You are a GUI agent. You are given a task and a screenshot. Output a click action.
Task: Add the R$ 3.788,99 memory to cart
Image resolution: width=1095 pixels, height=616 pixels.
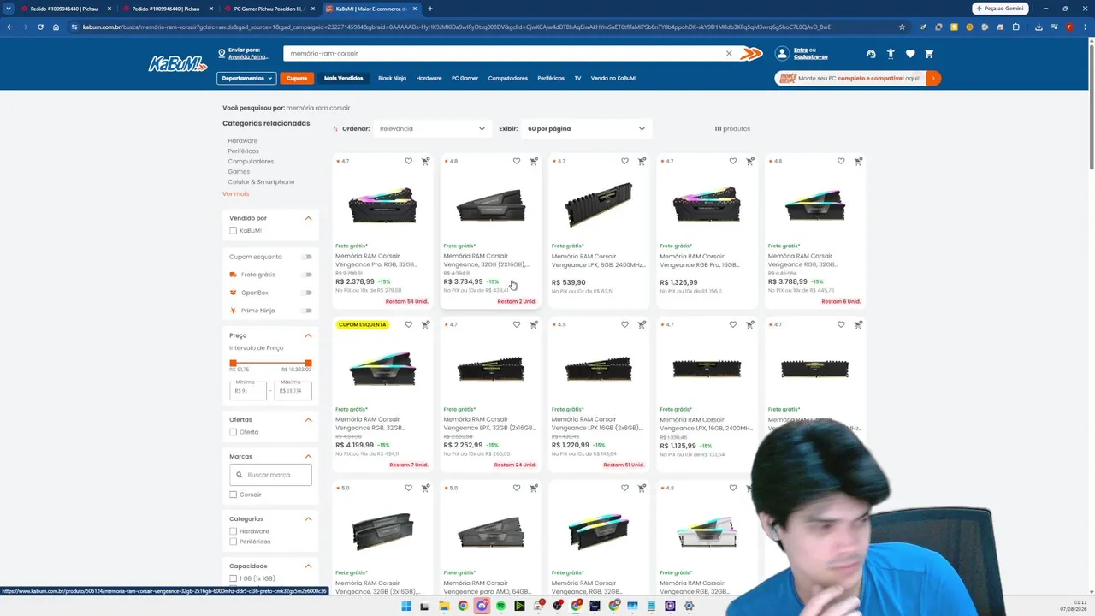858,161
